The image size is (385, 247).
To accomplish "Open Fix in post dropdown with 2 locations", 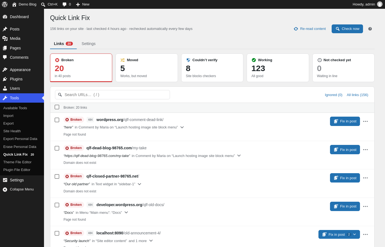I will (x=339, y=234).
